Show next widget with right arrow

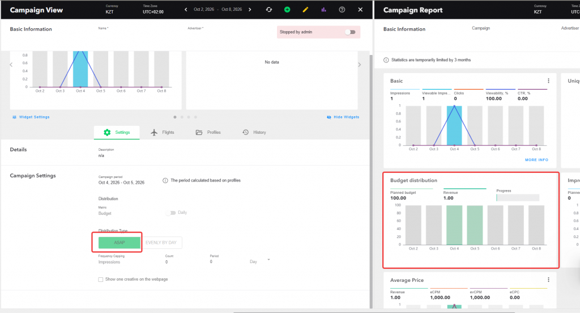coord(360,65)
